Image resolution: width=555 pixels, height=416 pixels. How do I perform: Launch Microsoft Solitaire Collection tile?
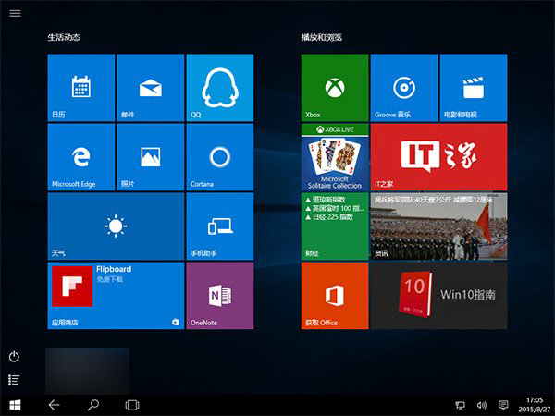(x=335, y=157)
